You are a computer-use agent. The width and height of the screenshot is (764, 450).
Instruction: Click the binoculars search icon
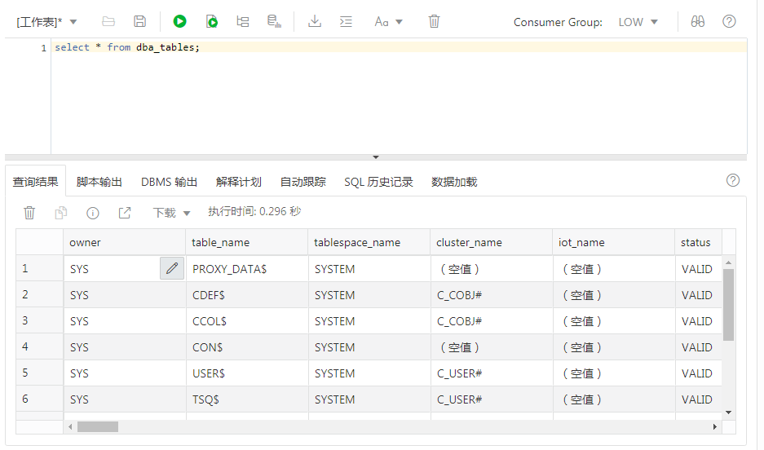[697, 22]
